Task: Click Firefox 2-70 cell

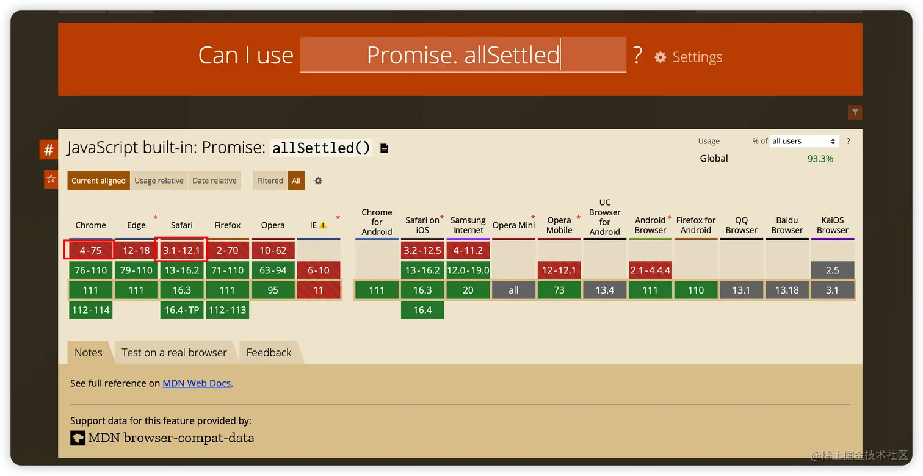Action: [227, 250]
